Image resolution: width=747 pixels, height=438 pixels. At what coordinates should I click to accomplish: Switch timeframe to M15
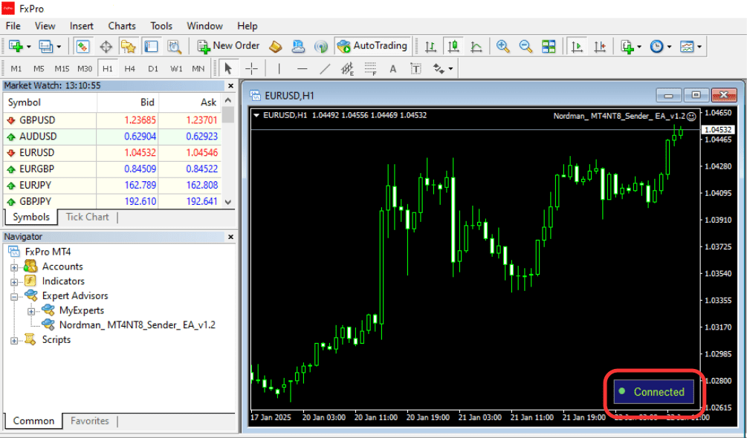(x=62, y=68)
